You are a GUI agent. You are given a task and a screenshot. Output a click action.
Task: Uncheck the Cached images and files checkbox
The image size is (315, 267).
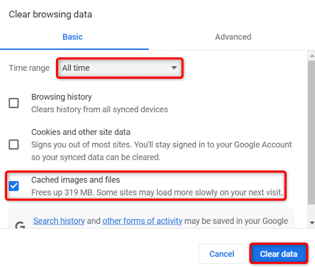click(14, 186)
